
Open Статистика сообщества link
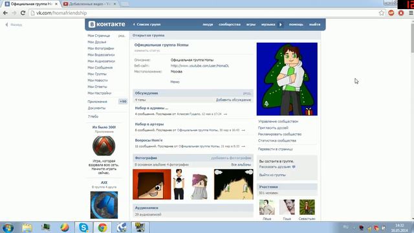coord(277,140)
